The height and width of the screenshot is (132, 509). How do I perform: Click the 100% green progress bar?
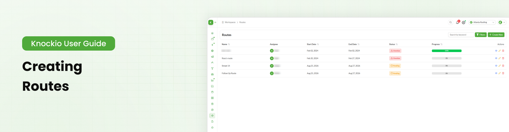pos(446,51)
